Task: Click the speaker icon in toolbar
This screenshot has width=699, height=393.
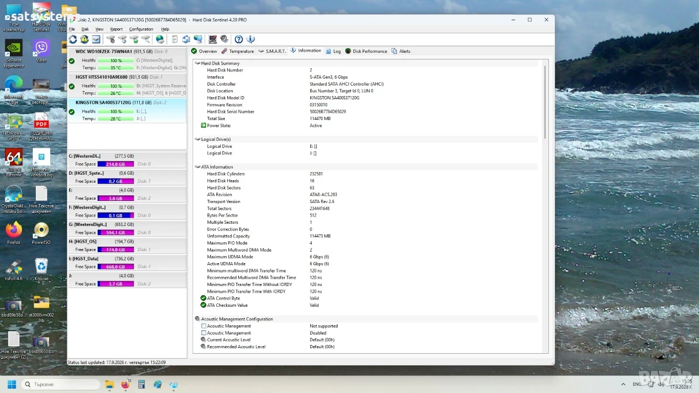Action: tap(224, 39)
